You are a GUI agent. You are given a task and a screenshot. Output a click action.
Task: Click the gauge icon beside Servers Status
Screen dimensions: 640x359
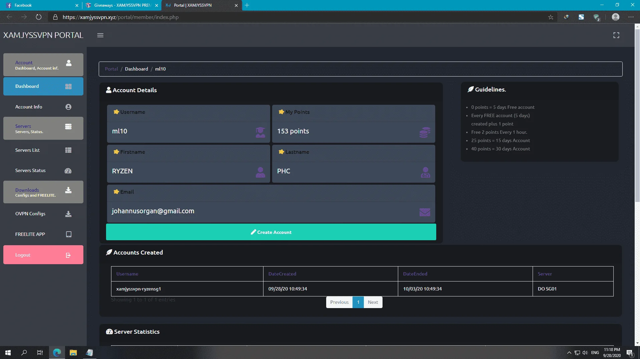tap(68, 171)
